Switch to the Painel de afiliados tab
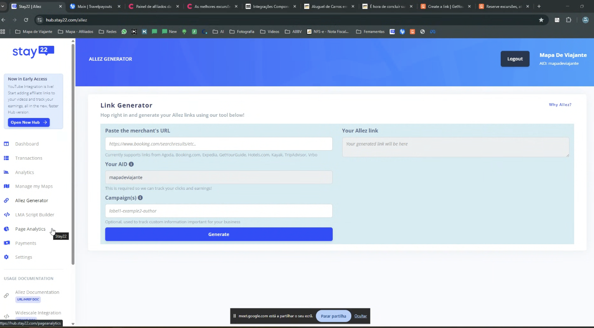 click(154, 7)
